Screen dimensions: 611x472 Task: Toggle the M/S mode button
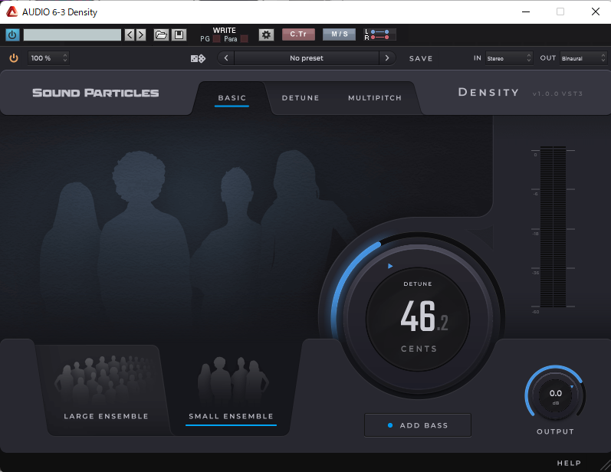tap(340, 34)
